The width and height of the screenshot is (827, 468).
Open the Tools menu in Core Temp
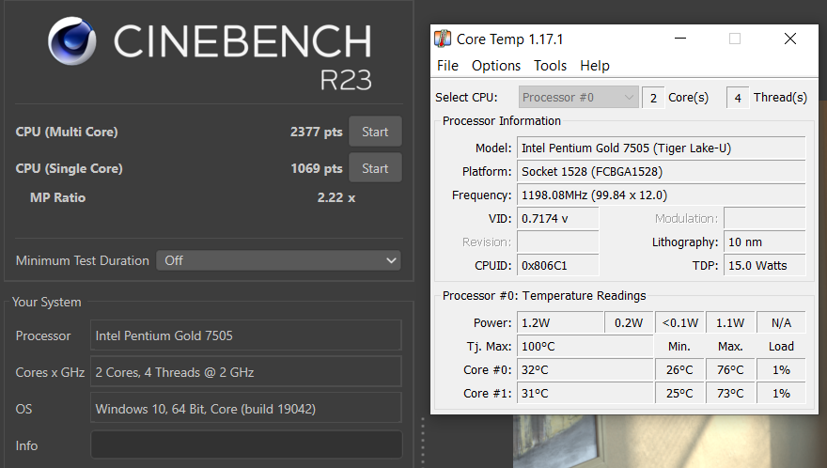550,66
